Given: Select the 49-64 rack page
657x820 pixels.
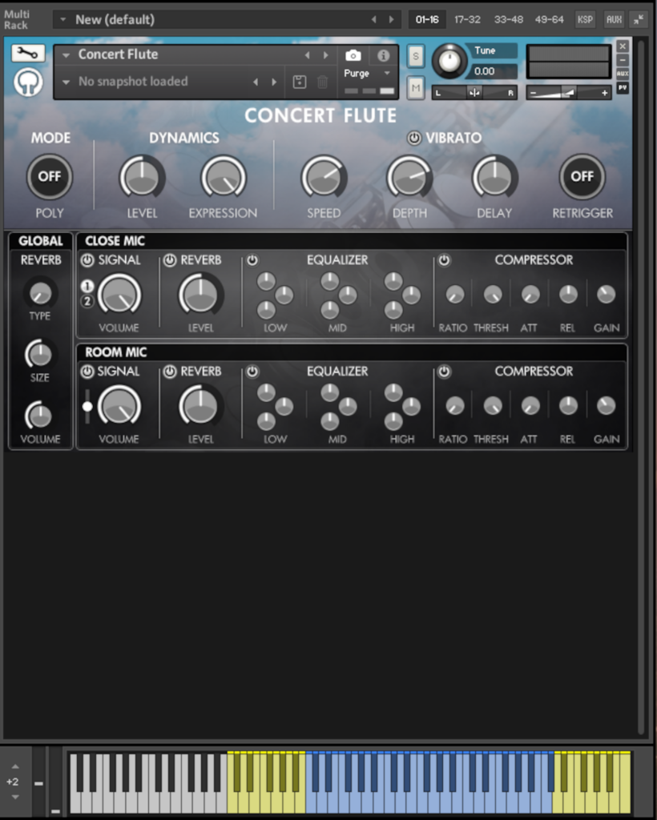Looking at the screenshot, I should pyautogui.click(x=550, y=19).
